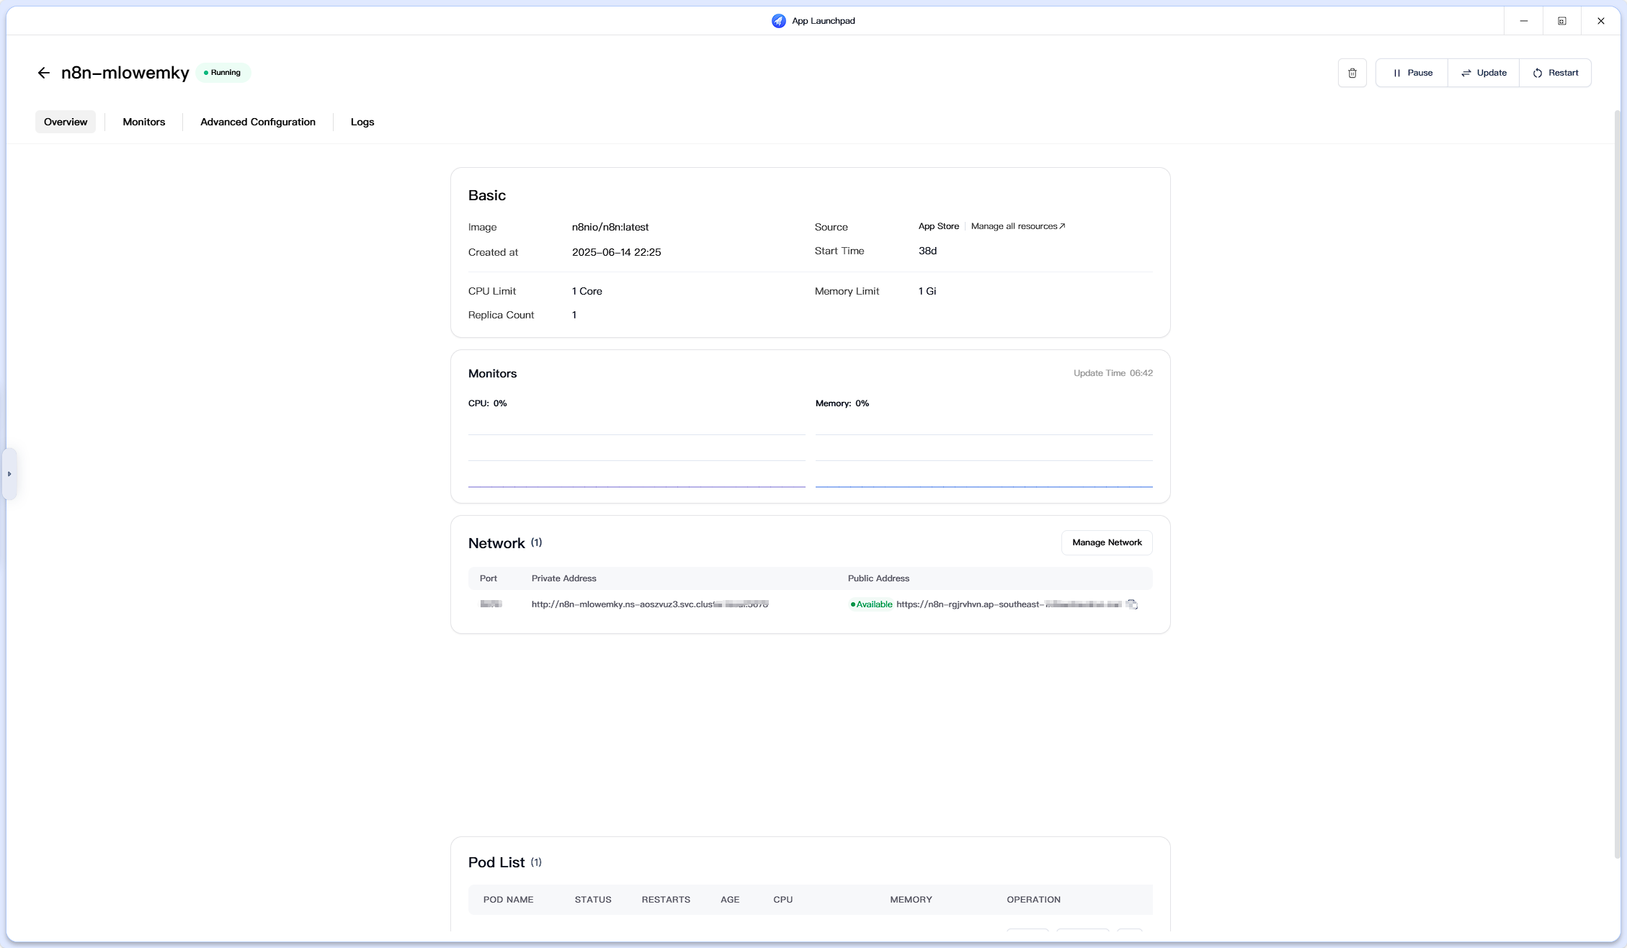Minimize the App Launchpad window
1627x948 pixels.
click(x=1523, y=21)
